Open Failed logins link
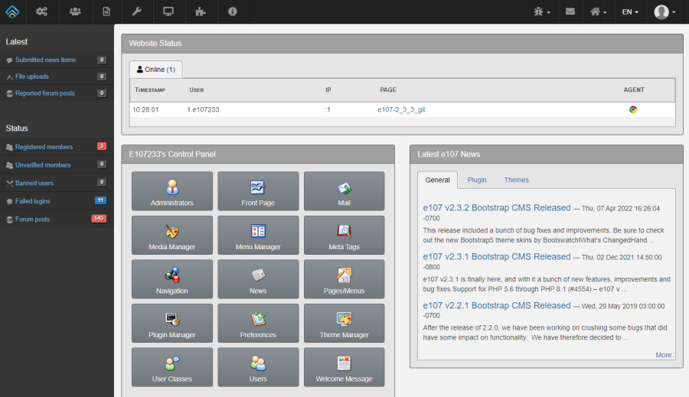The height and width of the screenshot is (397, 689). 32,201
